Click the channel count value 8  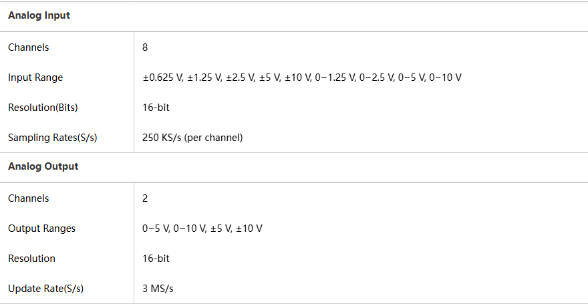(145, 47)
